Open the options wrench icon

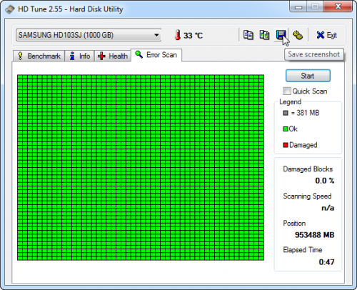pyautogui.click(x=298, y=35)
